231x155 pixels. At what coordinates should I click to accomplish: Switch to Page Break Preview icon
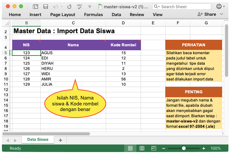coord(154,148)
